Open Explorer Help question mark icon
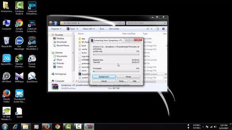The image size is (232, 130). click(x=163, y=29)
